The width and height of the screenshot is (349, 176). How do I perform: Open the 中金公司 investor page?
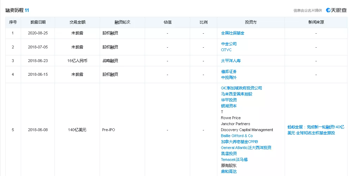[x=229, y=44]
